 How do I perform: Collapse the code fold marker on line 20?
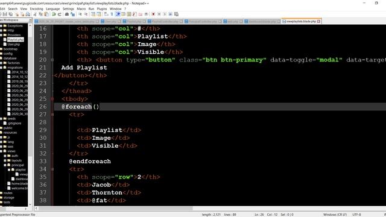(x=52, y=60)
